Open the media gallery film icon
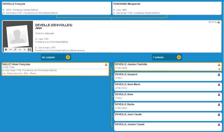224x132 pixels. [29, 50]
